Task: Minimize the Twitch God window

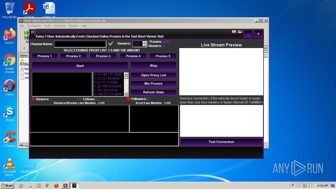Action: coord(248,34)
